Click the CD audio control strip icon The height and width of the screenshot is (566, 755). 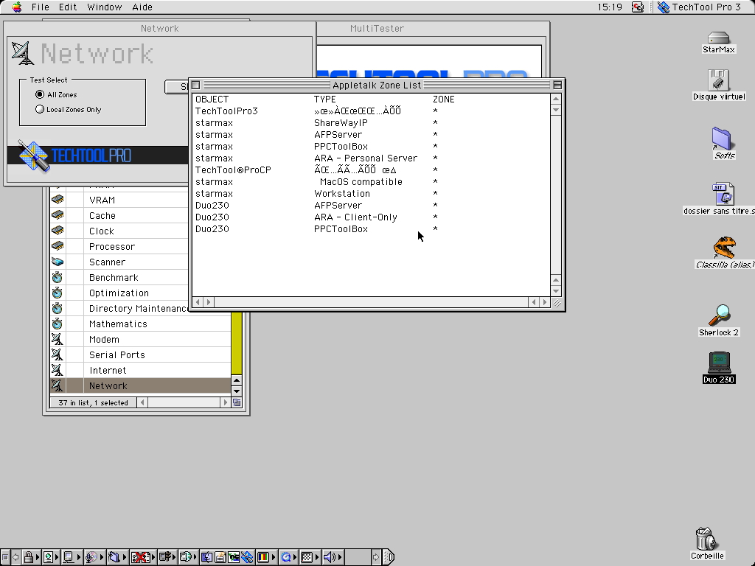91,557
